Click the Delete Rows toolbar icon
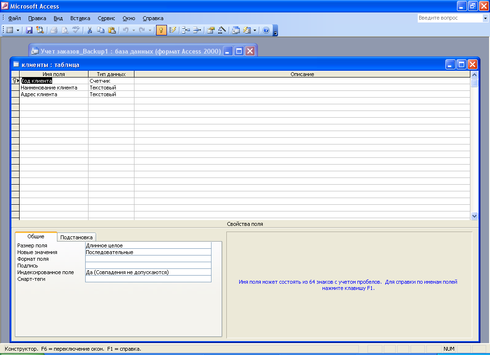The height and width of the screenshot is (355, 490). tap(197, 30)
